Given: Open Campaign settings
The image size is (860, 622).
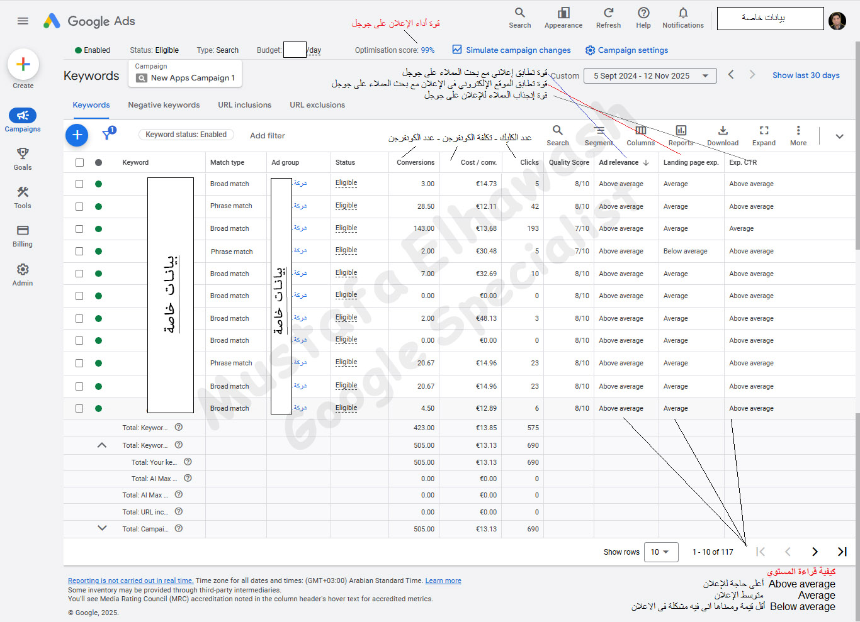Looking at the screenshot, I should coord(626,50).
